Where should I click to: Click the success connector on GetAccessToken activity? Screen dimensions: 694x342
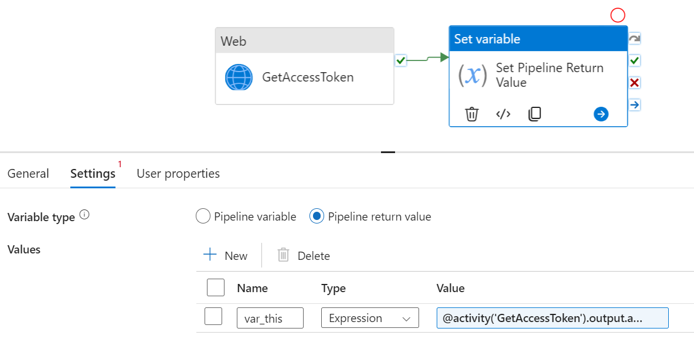click(400, 60)
